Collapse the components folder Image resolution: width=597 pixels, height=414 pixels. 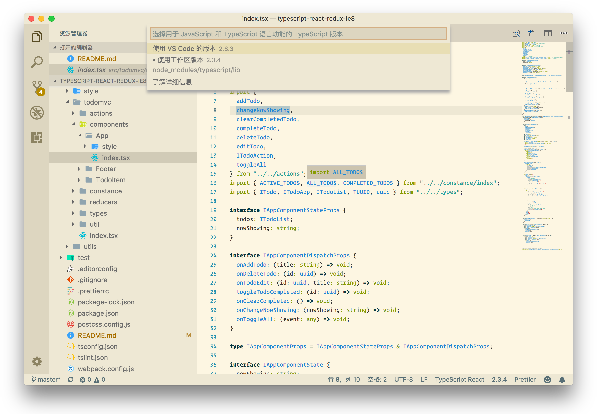(x=109, y=124)
